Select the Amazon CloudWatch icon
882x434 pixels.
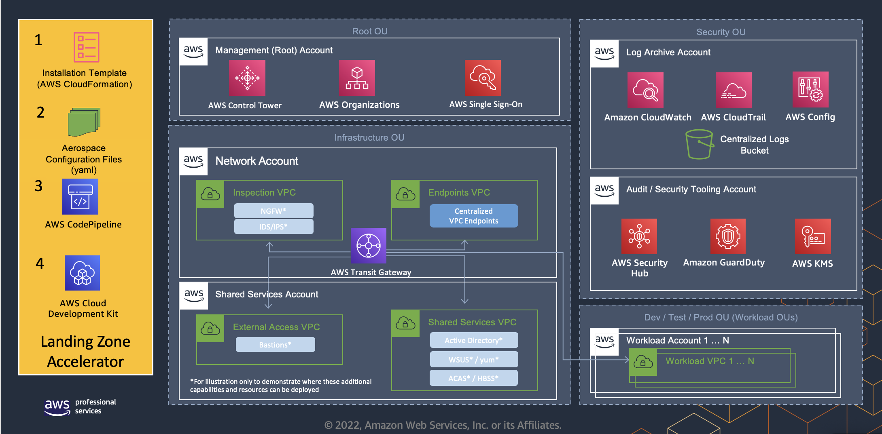click(x=645, y=90)
